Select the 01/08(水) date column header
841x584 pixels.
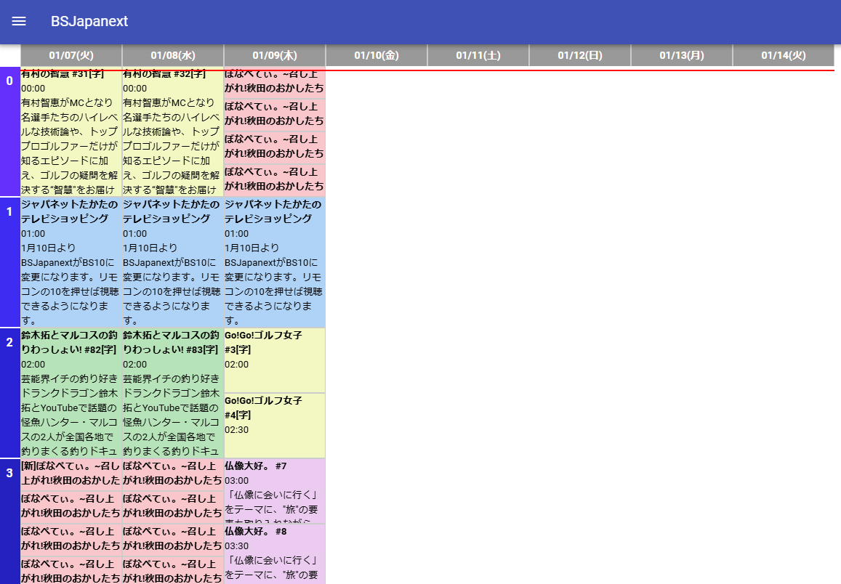[x=173, y=55]
